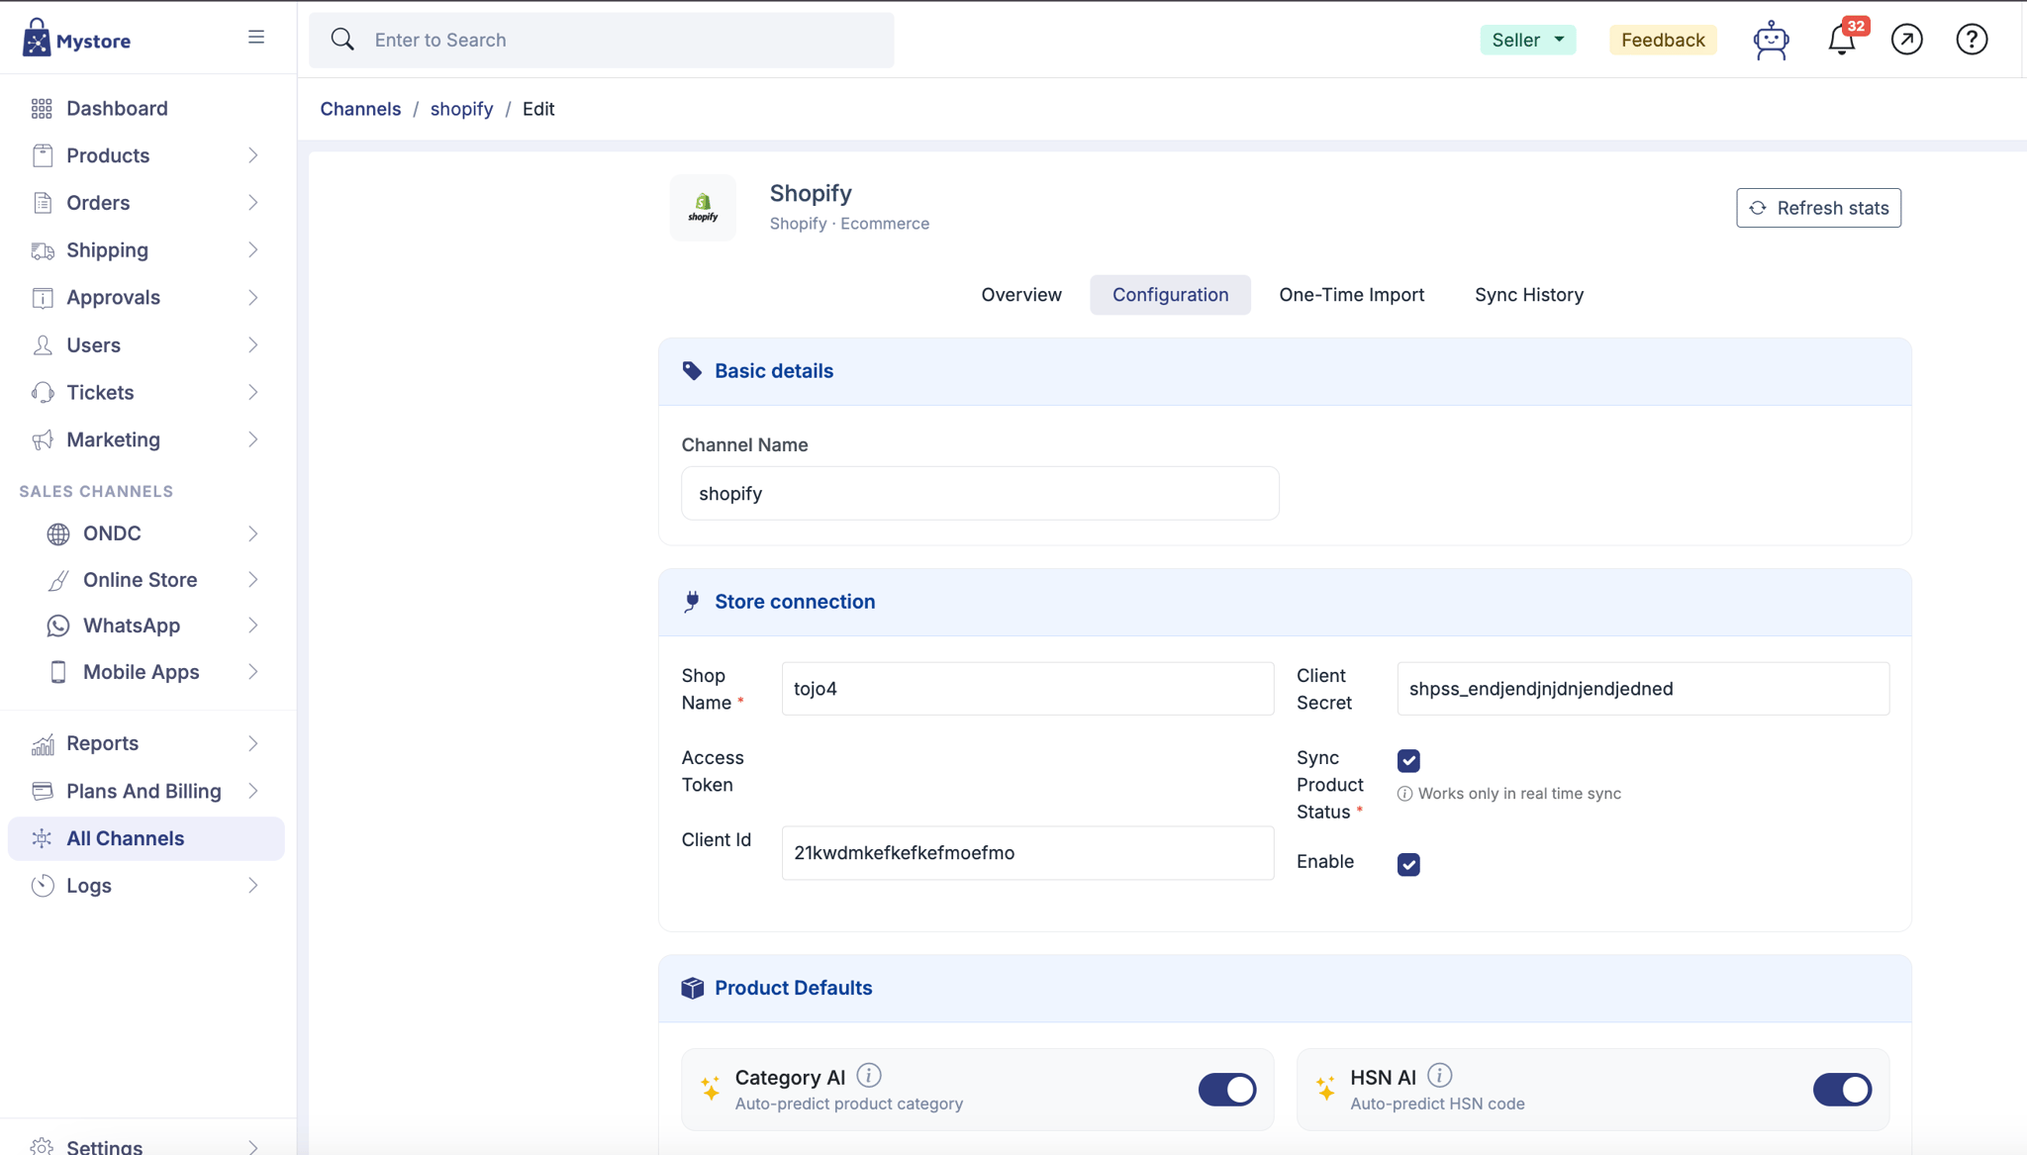
Task: Click the AI assistant robot icon
Action: pos(1771,41)
